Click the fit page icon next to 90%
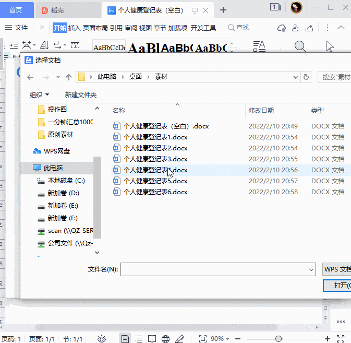Viewport: 351px width, 343px height. click(x=202, y=339)
